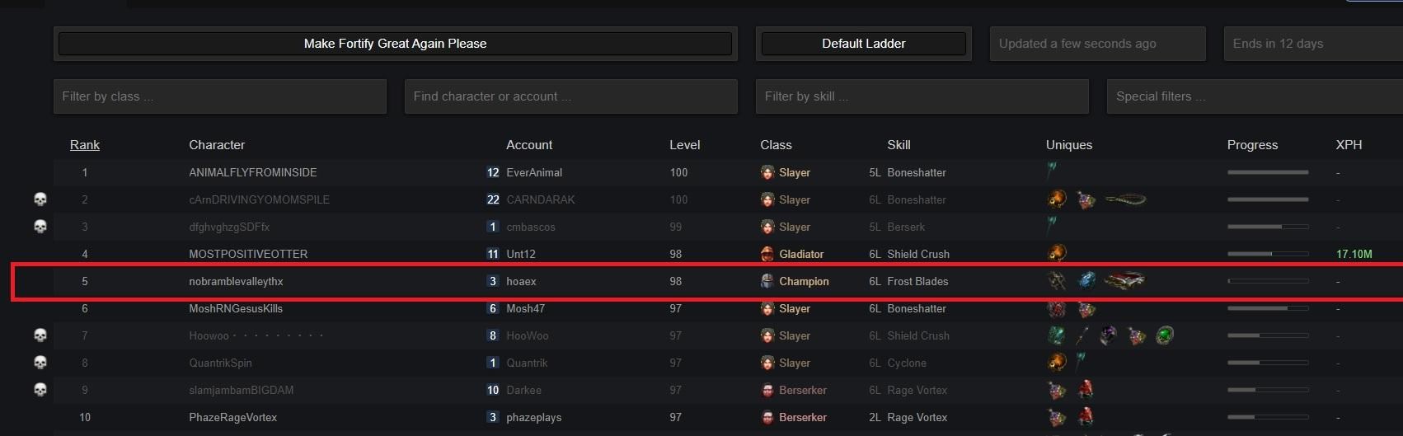The image size is (1403, 436).
Task: Click the skull icon beside rank 2
Action: [x=40, y=199]
